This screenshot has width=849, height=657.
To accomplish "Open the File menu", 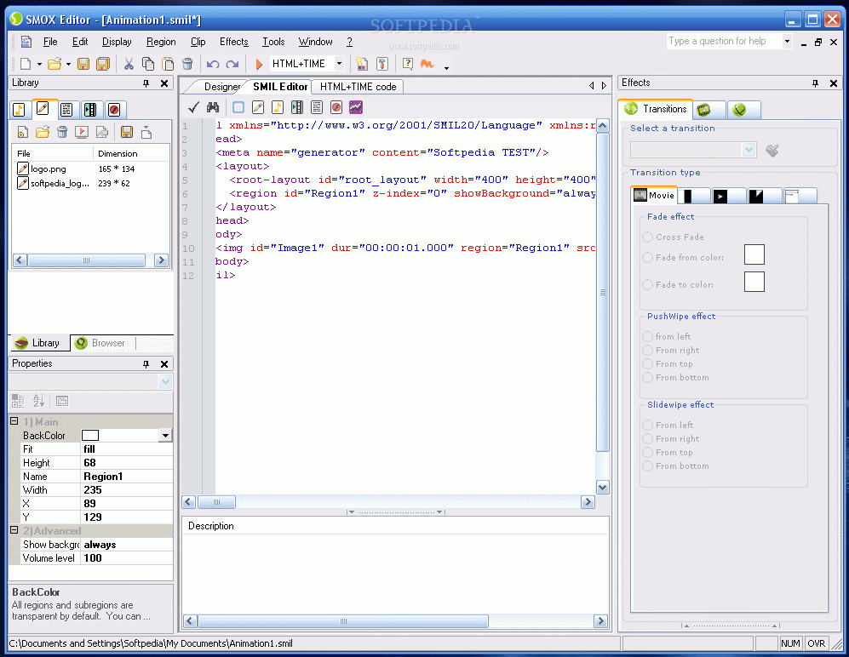I will (49, 42).
